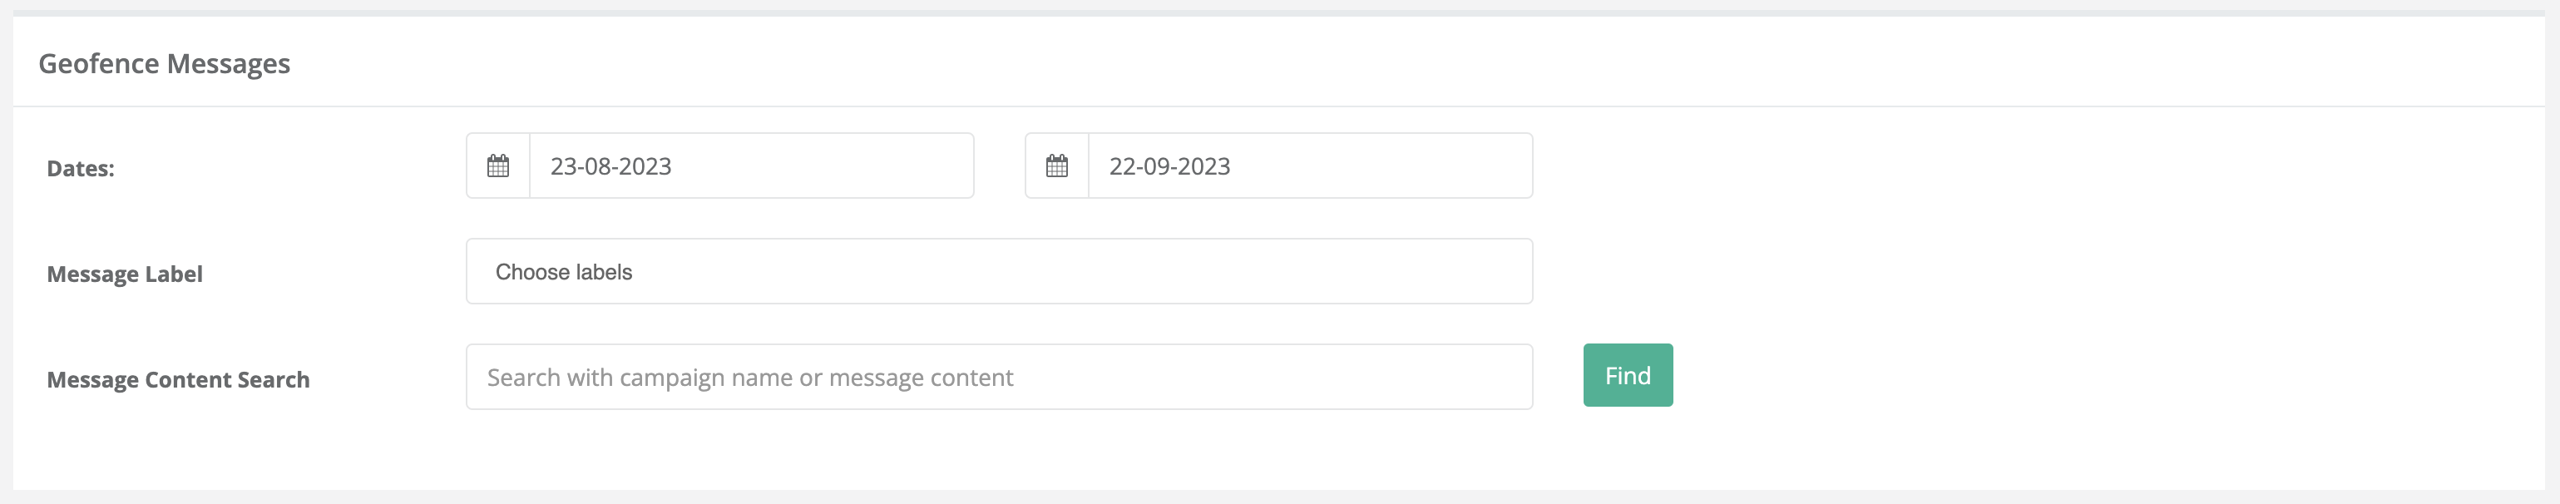The width and height of the screenshot is (2560, 504).
Task: Focus the Message Content Search input
Action: (999, 377)
